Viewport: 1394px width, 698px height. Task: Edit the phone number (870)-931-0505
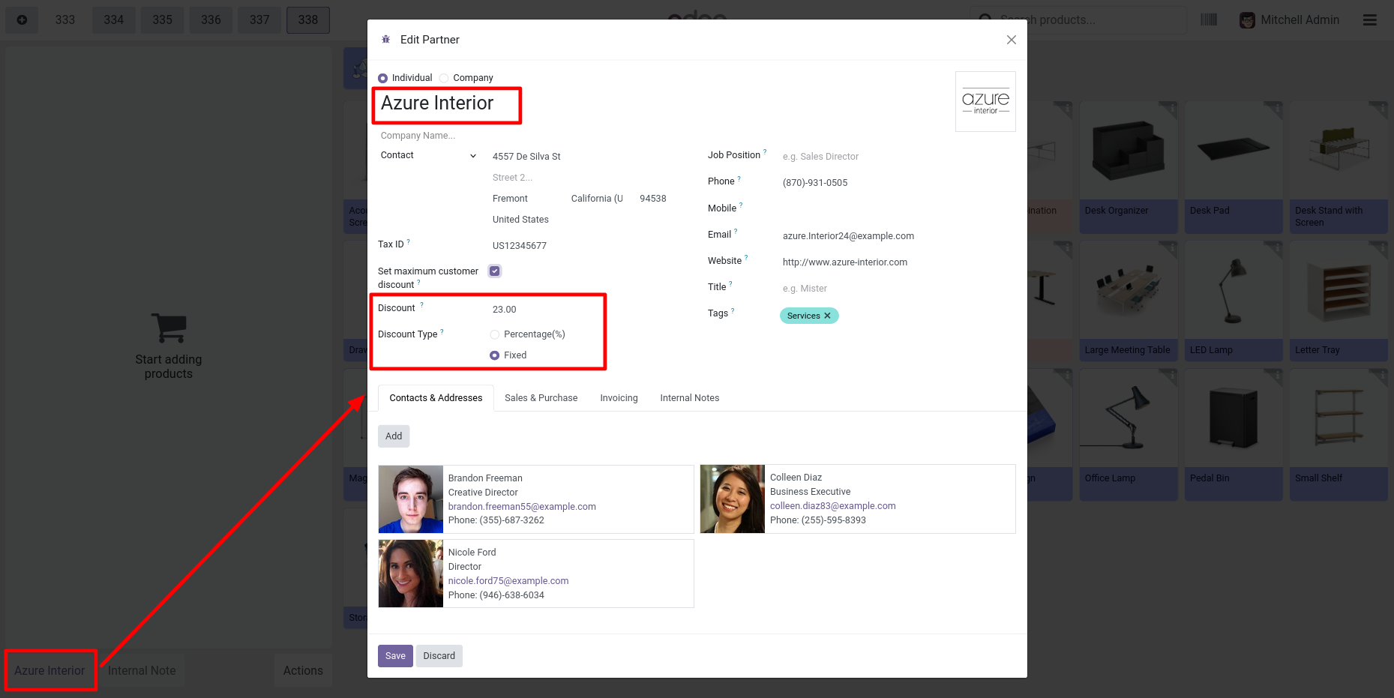[x=898, y=183]
